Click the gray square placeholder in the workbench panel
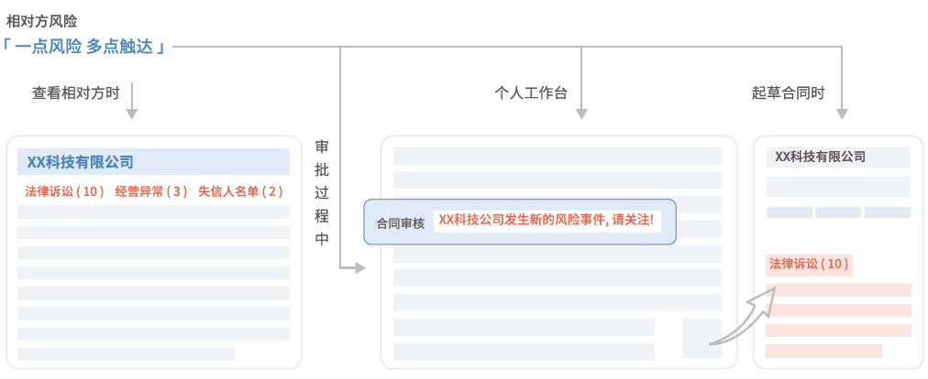 coord(702,338)
